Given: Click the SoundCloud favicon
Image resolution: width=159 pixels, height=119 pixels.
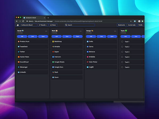Looking at the screenshot, I should coord(19,62).
